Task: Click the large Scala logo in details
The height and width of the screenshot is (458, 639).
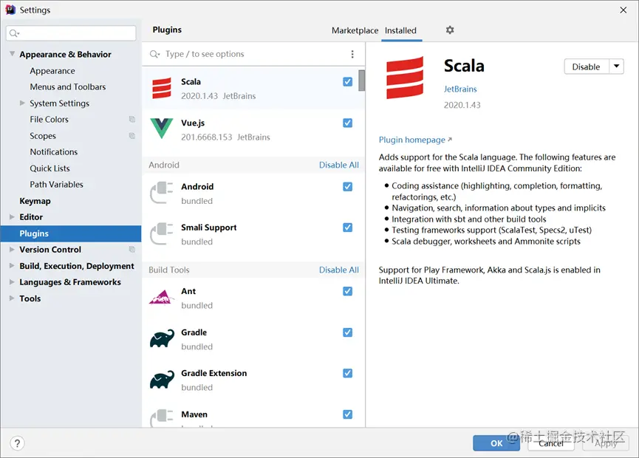Action: (x=405, y=78)
